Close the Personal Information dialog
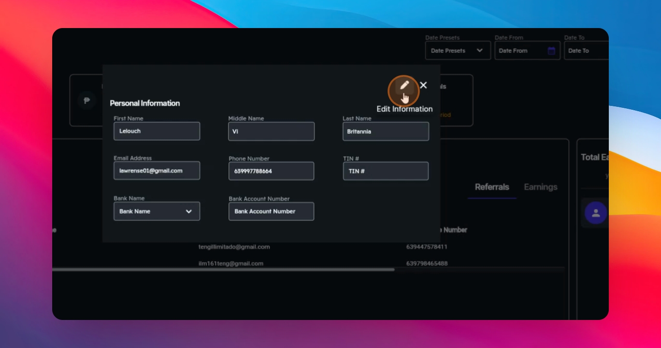 pos(423,85)
